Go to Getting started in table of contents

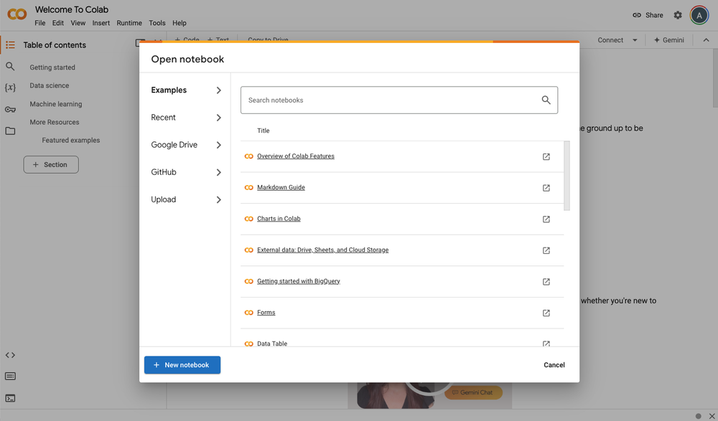pos(52,67)
